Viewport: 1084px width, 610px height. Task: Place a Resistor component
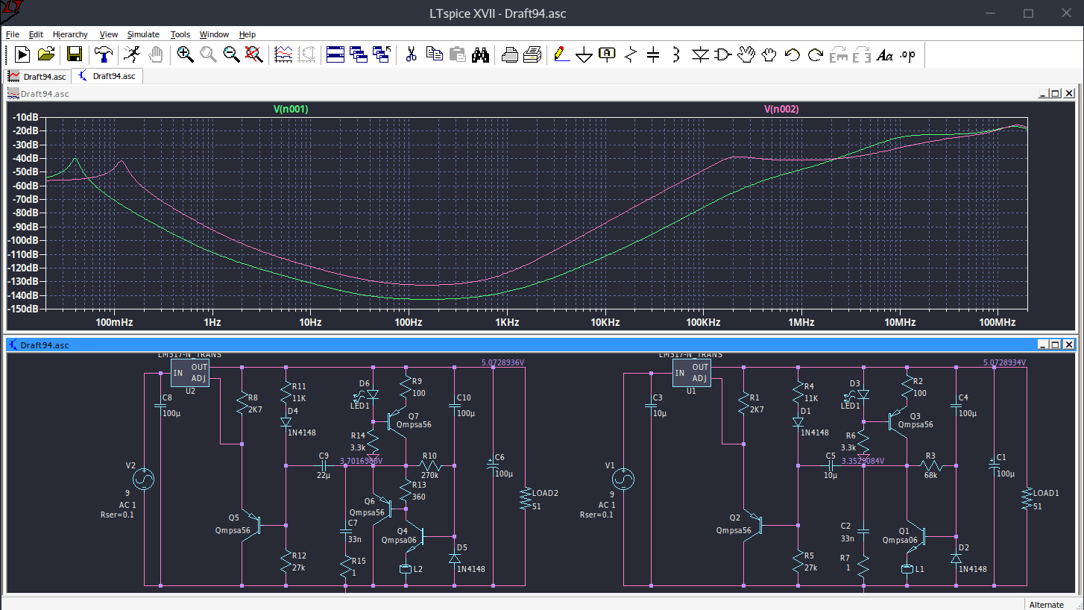point(631,54)
